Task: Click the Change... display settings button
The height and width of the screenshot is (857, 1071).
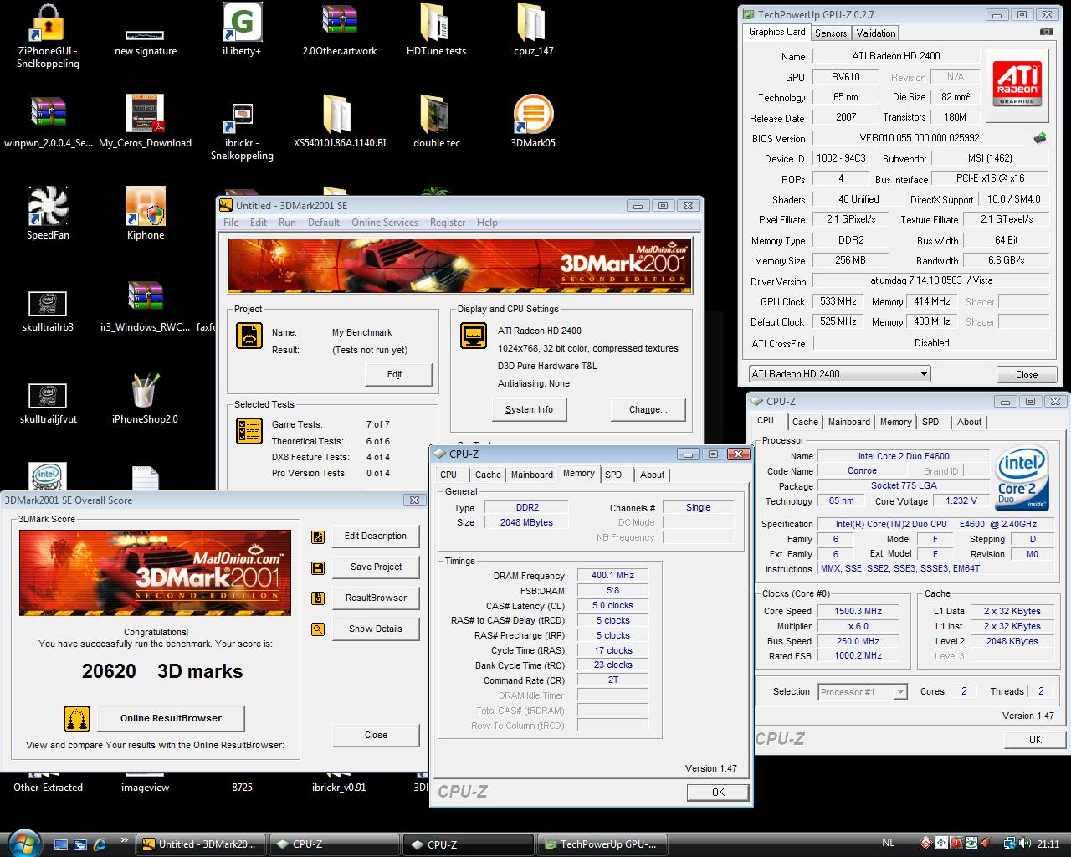Action: pos(648,410)
